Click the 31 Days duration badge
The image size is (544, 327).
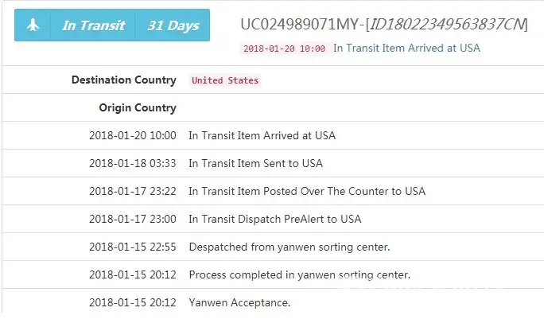173,25
